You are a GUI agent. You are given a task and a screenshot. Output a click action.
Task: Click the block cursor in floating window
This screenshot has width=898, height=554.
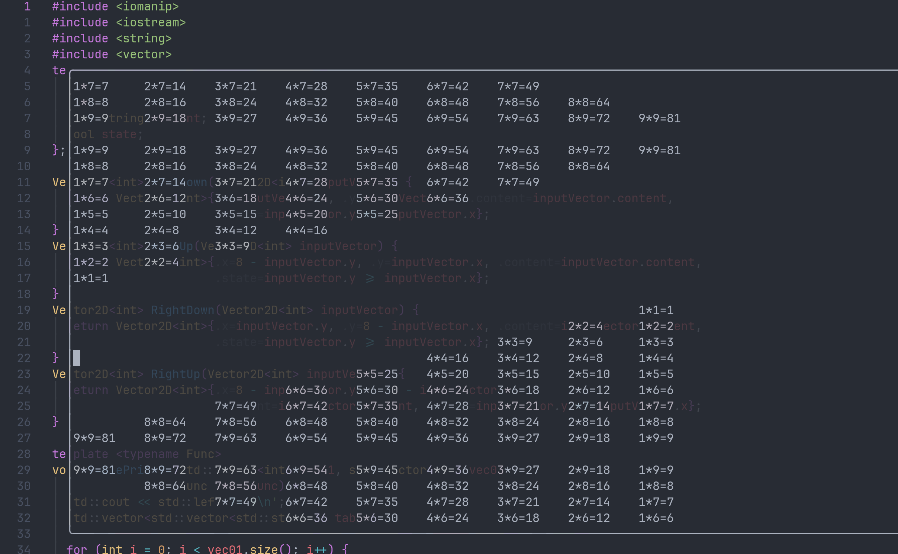77,358
